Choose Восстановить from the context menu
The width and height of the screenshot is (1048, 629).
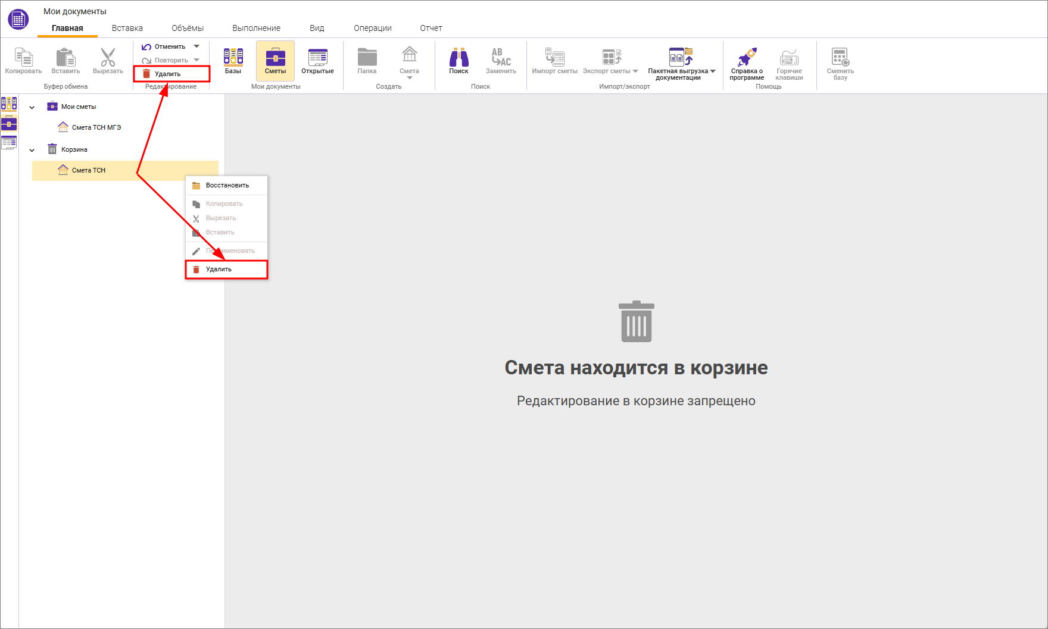pos(227,186)
